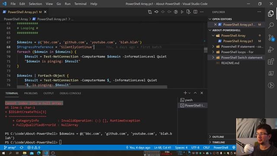This screenshot has height=156, width=277.
Task: Switch to the Problems tab
Action: tap(31, 93)
